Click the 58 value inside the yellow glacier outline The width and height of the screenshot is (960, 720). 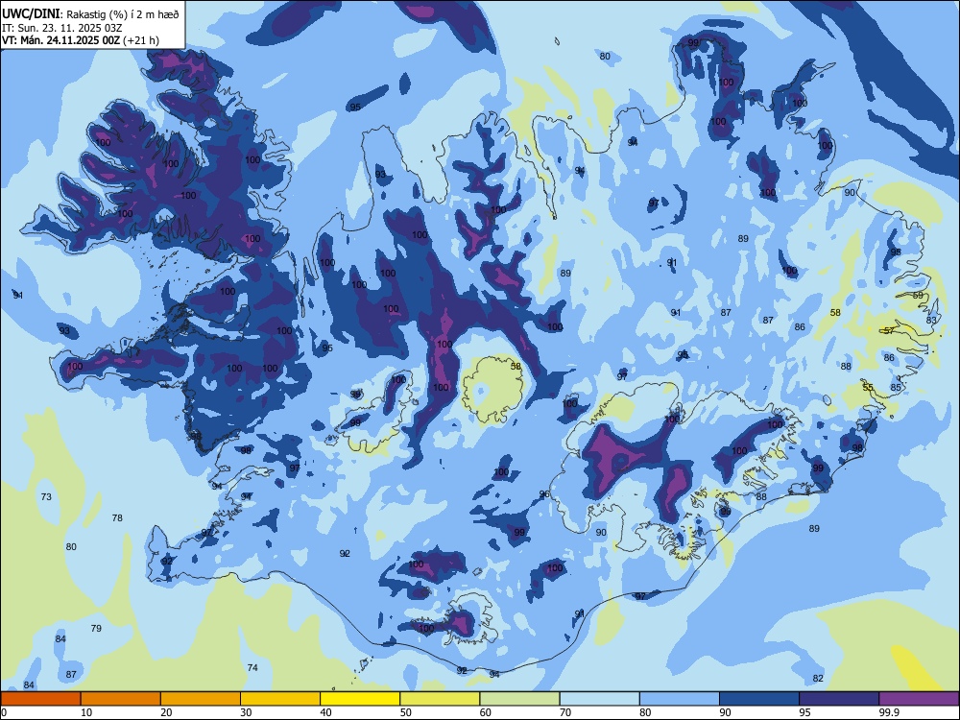pos(516,366)
